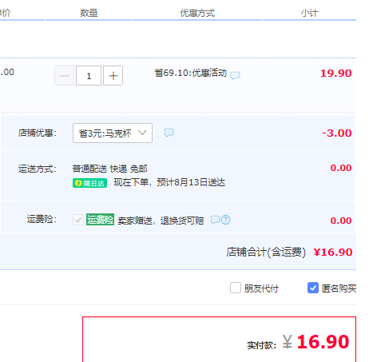Uncheck the 匿名购买 checkbox

(x=313, y=288)
